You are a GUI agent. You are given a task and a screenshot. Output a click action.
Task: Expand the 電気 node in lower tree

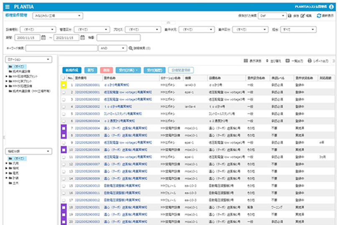pos(6,173)
